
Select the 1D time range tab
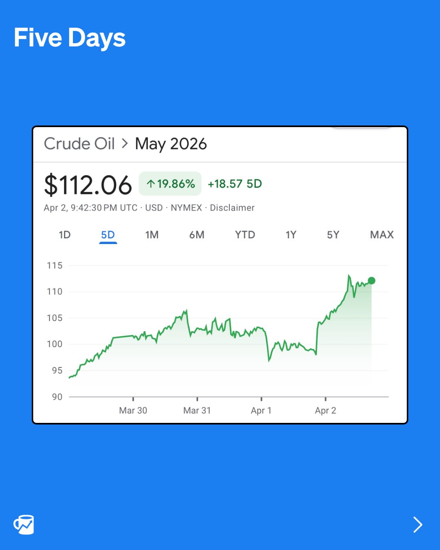65,235
